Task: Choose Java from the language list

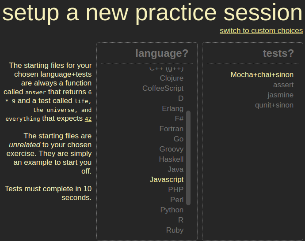Action: point(175,169)
